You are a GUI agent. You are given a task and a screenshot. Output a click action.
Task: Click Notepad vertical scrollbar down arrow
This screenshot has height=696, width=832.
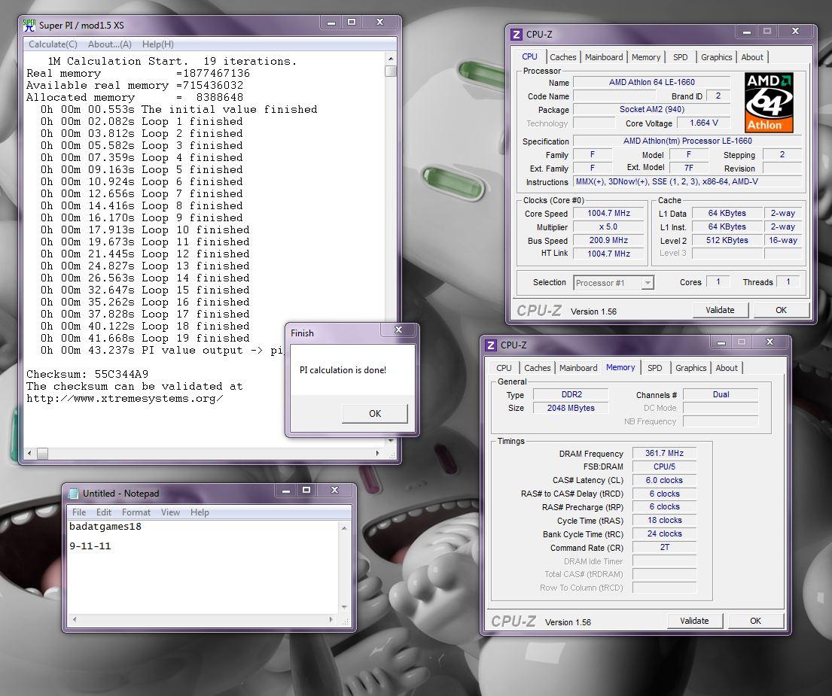[x=344, y=607]
